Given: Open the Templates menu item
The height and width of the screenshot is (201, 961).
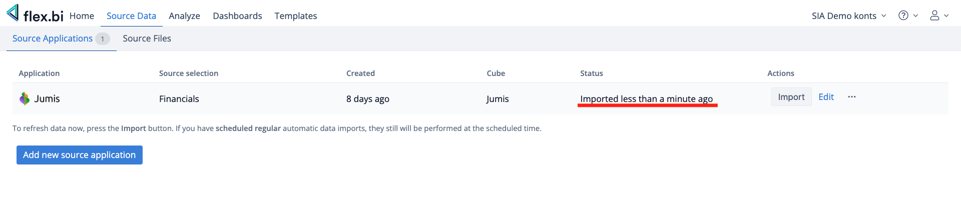Looking at the screenshot, I should [x=295, y=16].
